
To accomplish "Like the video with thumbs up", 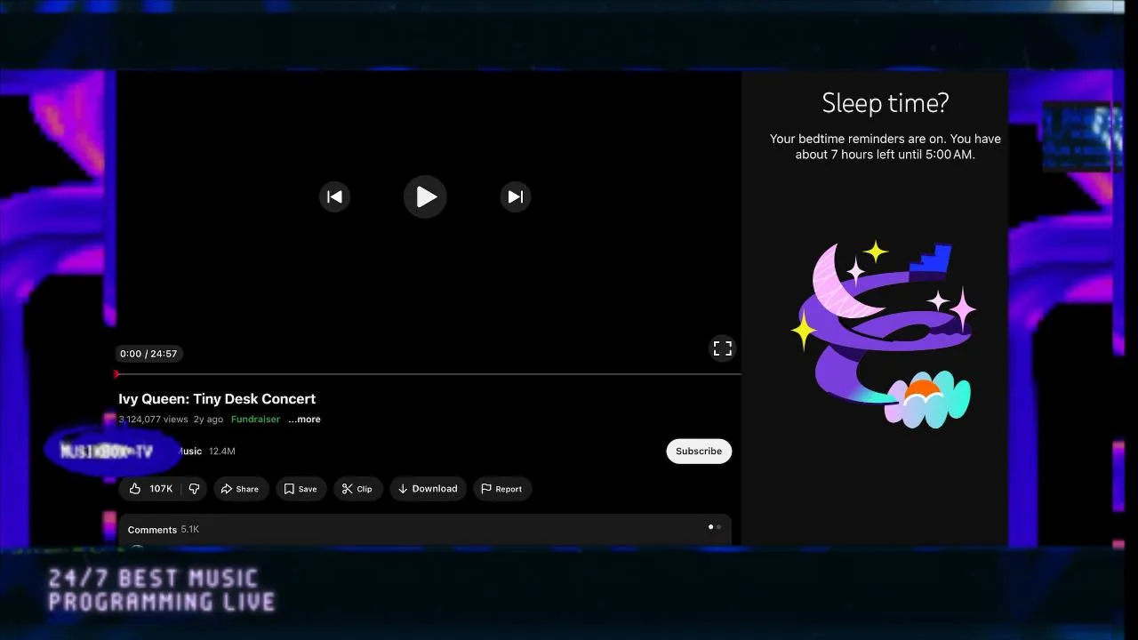I will point(151,489).
